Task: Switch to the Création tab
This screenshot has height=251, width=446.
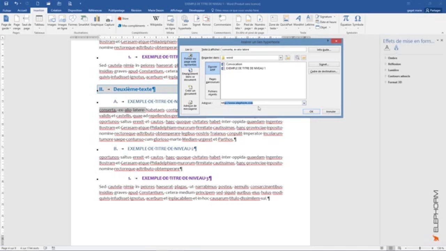Action: pos(56,10)
